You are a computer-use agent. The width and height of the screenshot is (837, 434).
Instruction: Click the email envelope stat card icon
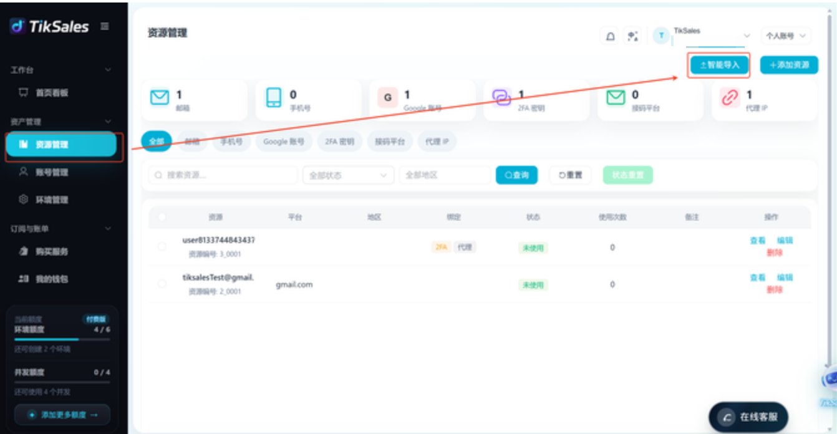(160, 98)
